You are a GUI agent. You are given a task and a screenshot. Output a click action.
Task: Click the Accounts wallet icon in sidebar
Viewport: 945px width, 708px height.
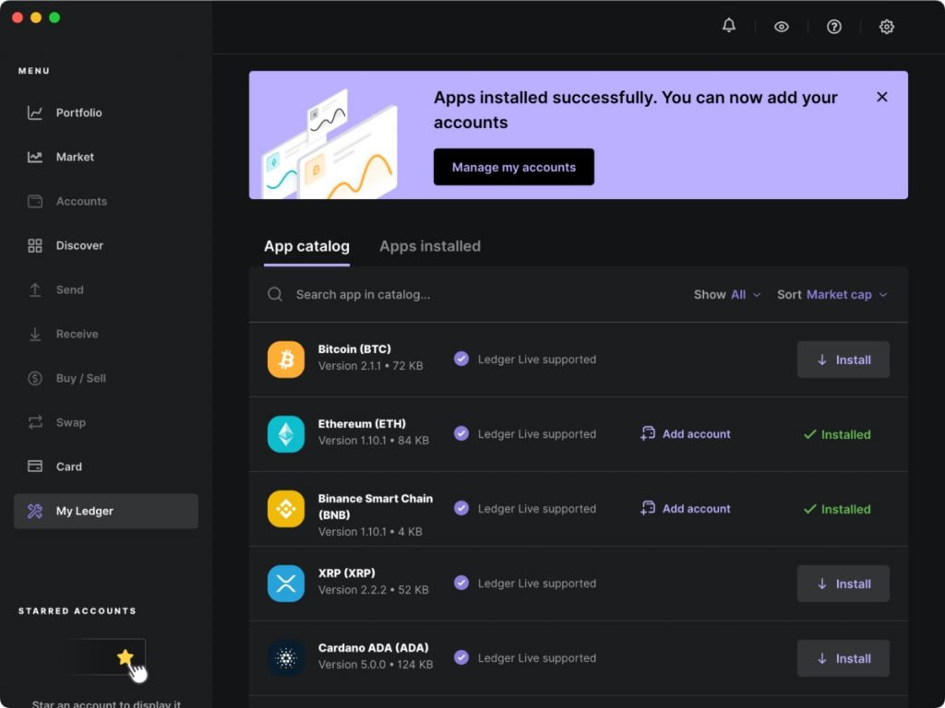(35, 201)
